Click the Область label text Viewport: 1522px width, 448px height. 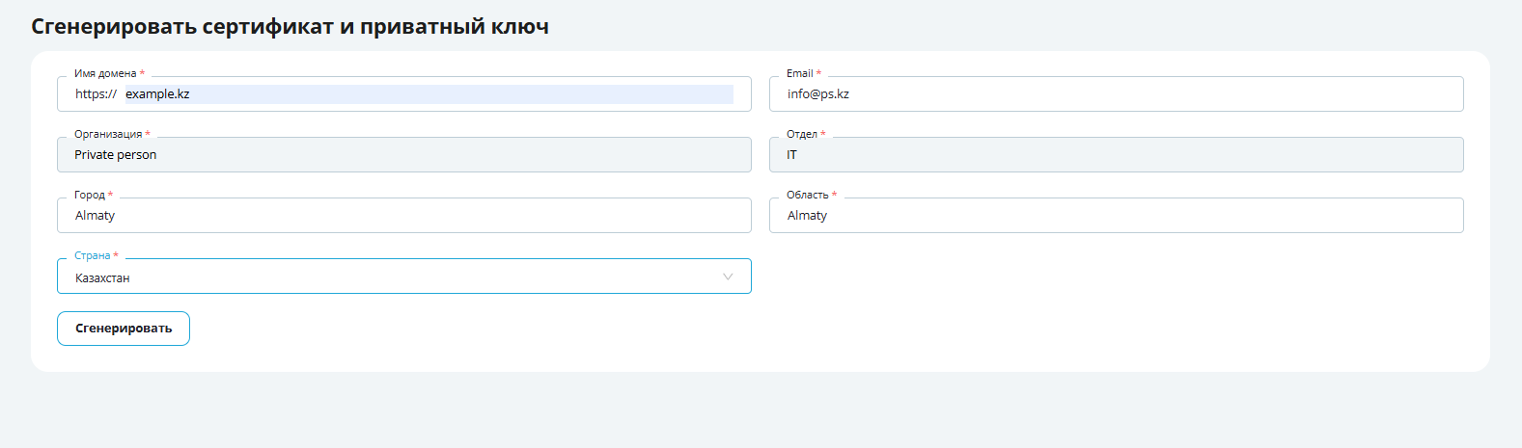coord(807,195)
